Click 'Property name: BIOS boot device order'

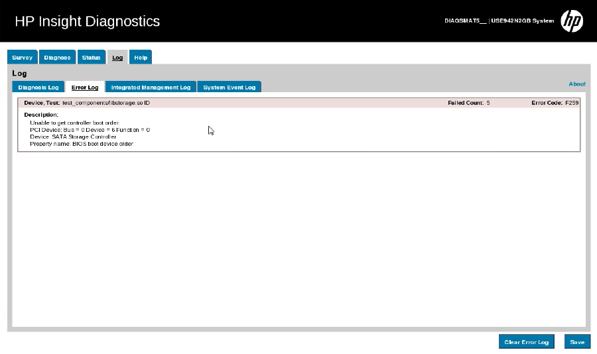tap(82, 144)
